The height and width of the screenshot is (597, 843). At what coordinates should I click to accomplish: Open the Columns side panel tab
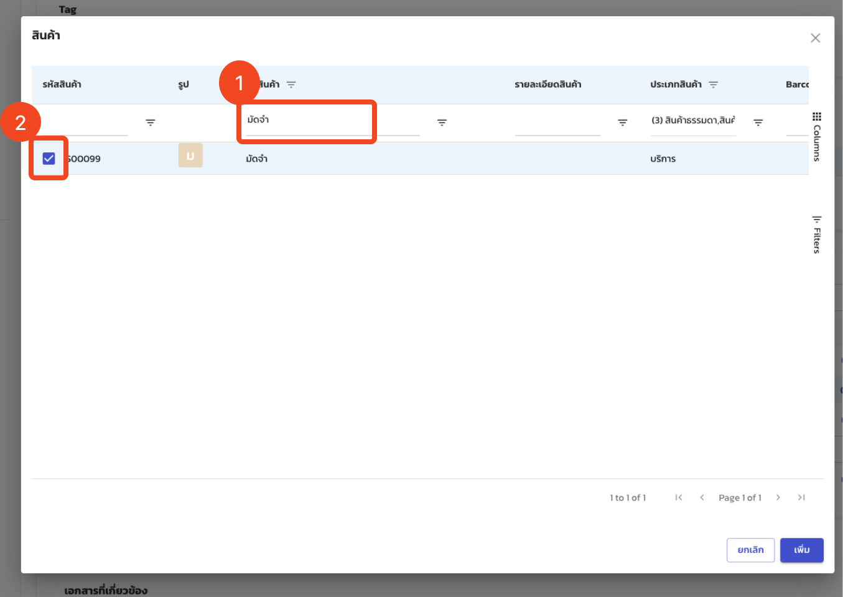(x=816, y=137)
